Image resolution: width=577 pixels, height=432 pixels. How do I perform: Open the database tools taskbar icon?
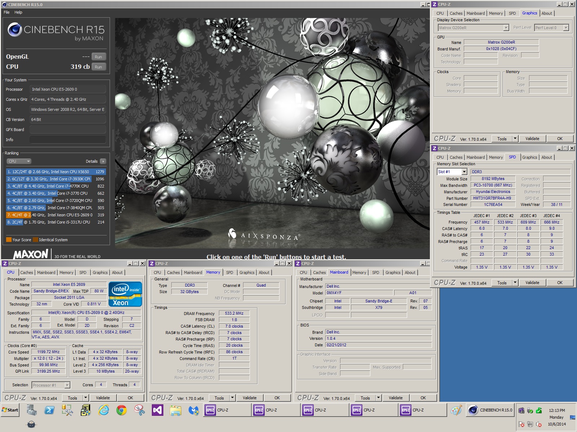67,410
